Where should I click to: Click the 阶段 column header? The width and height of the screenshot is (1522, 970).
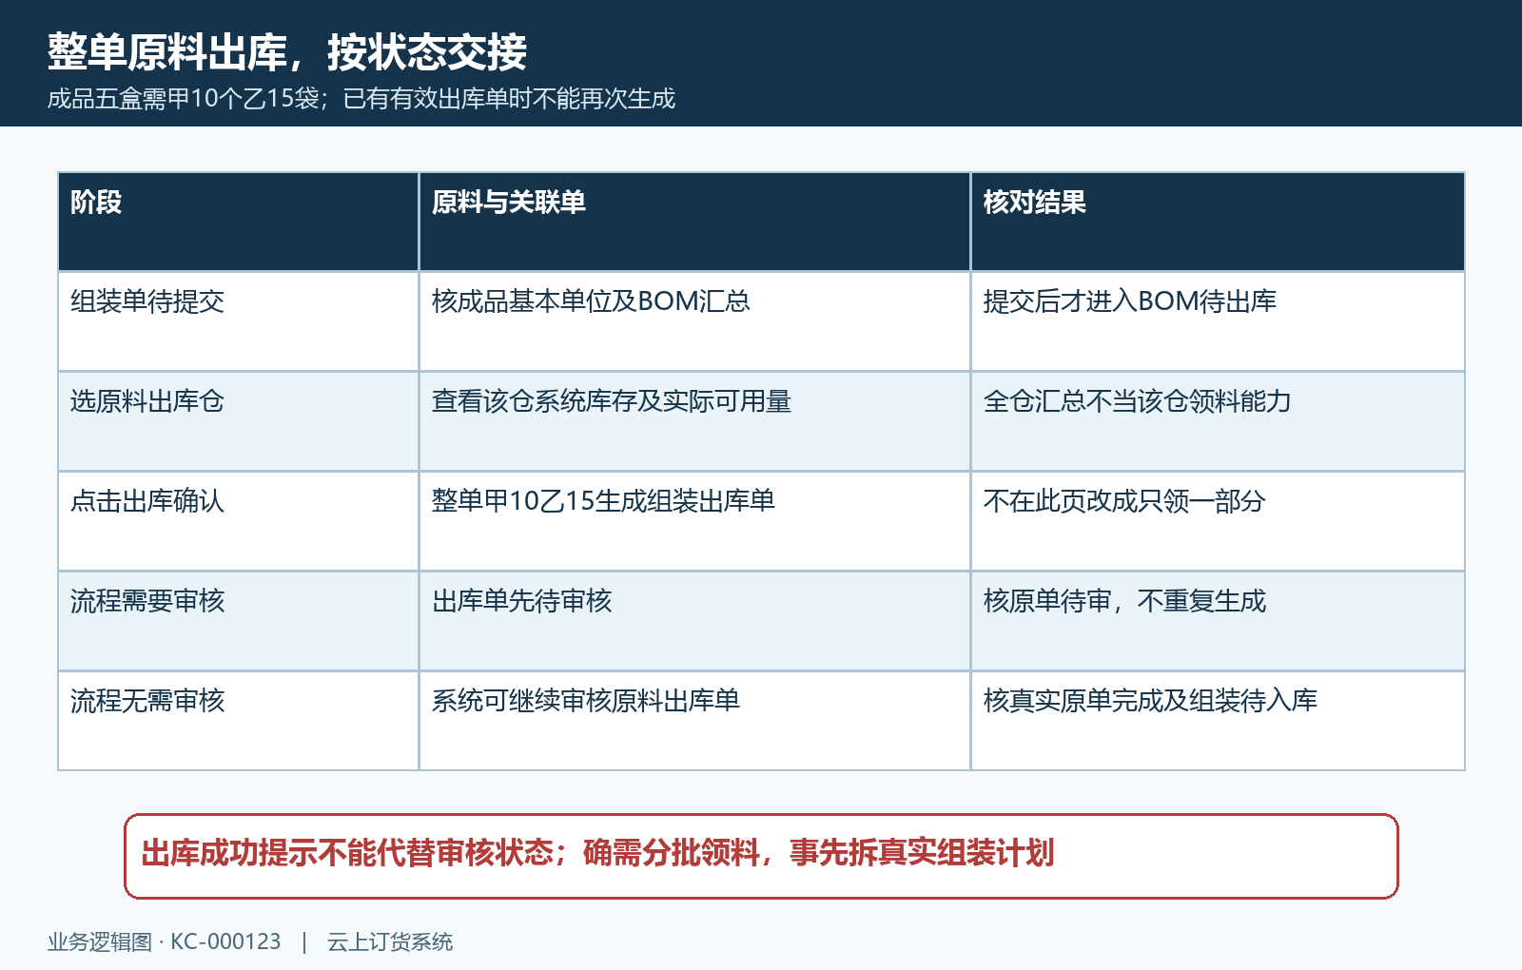[239, 222]
